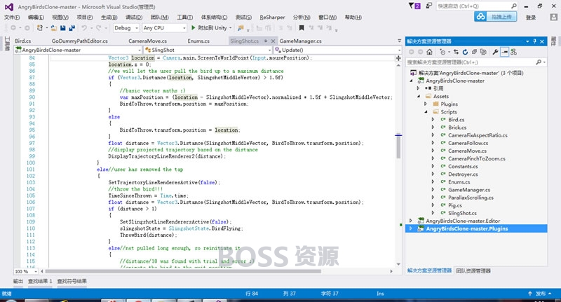Screen dimensions: 561x302
Task: Pin the SlingShot.cs tab
Action: tap(266, 41)
